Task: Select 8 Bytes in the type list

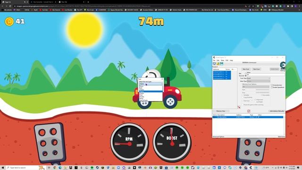Action: click(151, 93)
